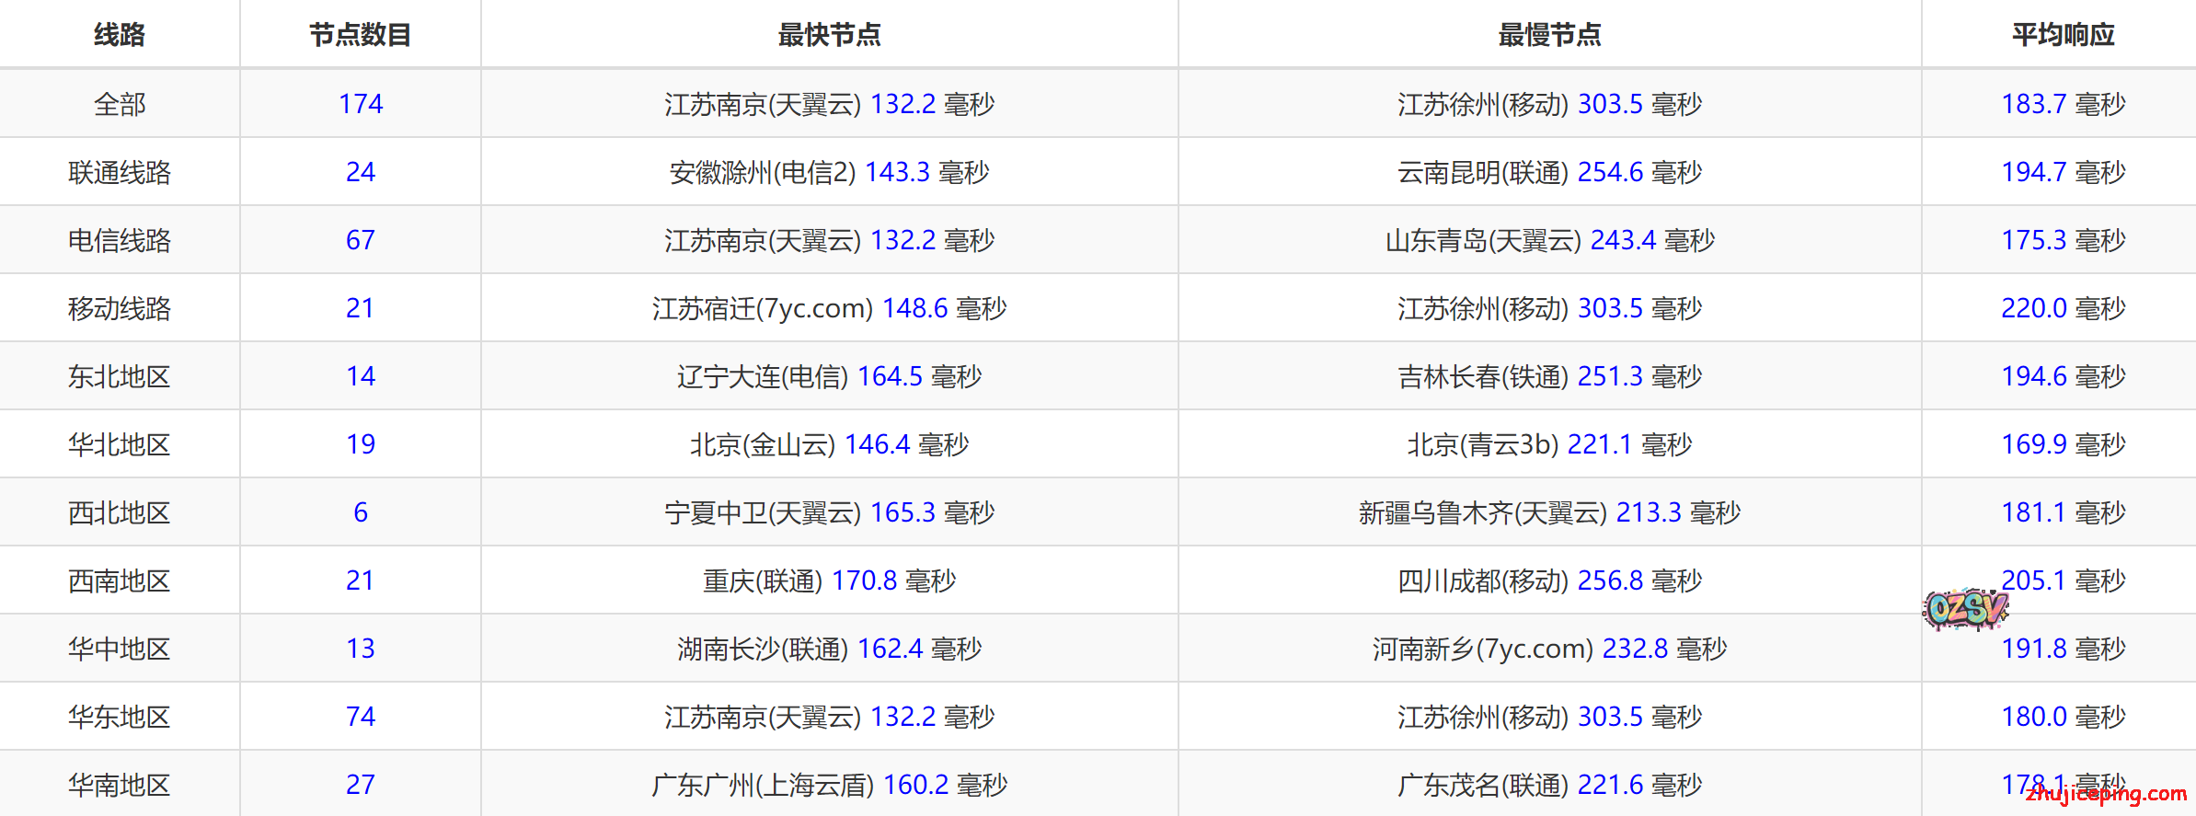The image size is (2196, 816).
Task: Click the 最快节点 column header
Action: click(829, 35)
